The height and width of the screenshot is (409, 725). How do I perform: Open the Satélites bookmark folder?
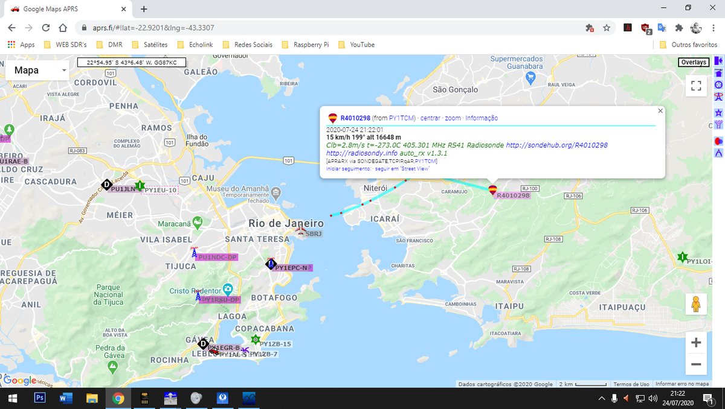[x=149, y=45]
